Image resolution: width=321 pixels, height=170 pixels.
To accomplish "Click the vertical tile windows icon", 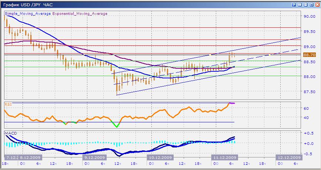I will pos(300,4).
